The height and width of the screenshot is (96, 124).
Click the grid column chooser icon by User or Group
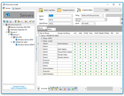tap(38, 33)
